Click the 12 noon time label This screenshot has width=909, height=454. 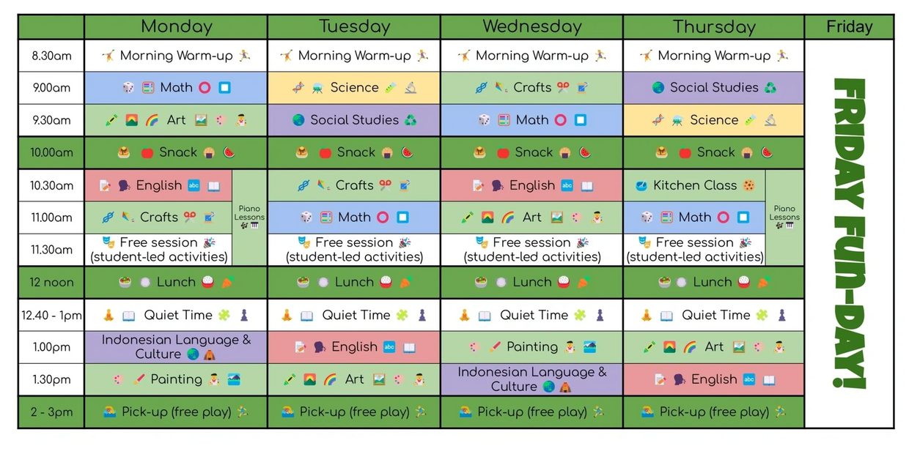click(x=51, y=283)
